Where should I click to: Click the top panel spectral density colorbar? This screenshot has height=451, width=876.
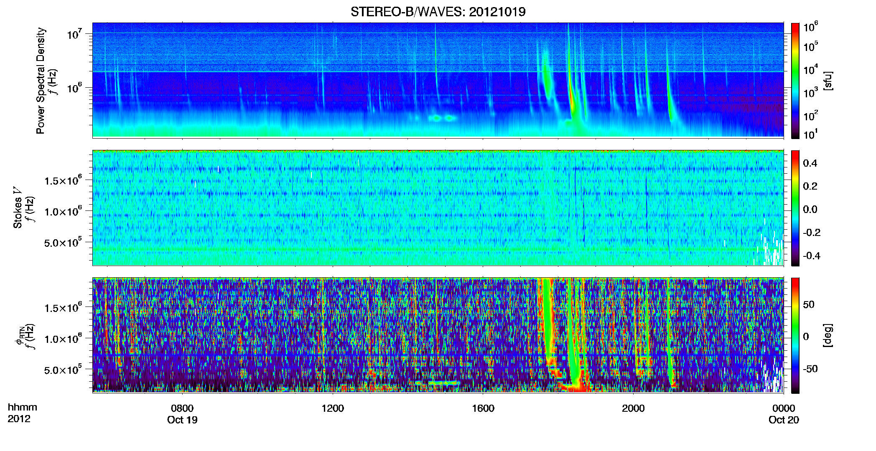tap(795, 81)
